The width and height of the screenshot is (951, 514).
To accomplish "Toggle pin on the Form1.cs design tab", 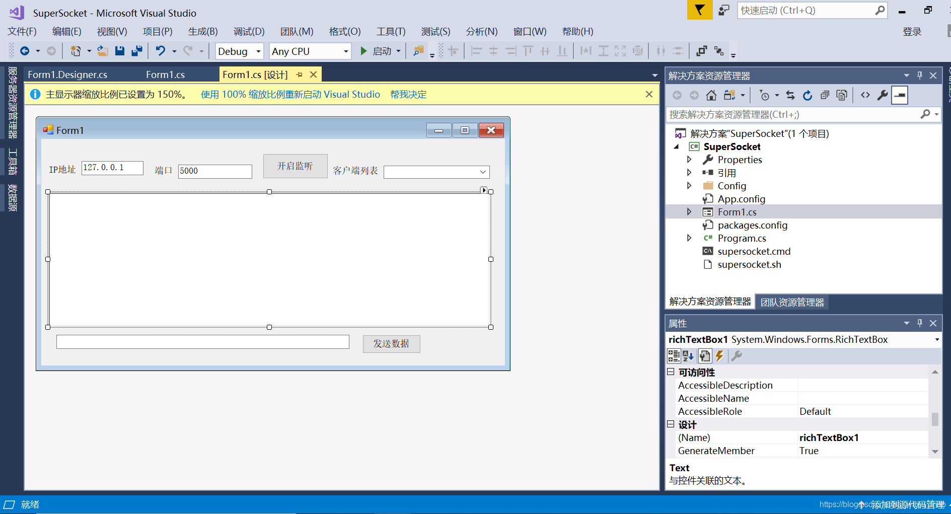I will tap(300, 75).
